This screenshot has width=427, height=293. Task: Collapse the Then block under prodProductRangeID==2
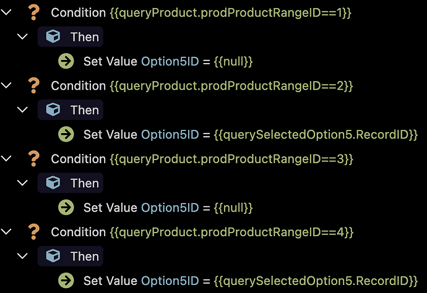pyautogui.click(x=22, y=110)
